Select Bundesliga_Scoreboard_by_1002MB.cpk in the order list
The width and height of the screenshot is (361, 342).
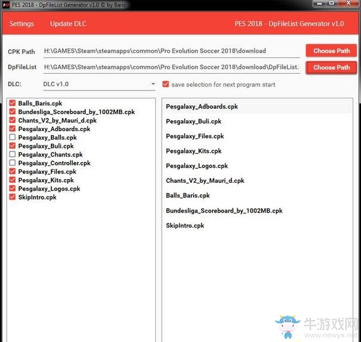pyautogui.click(x=257, y=210)
